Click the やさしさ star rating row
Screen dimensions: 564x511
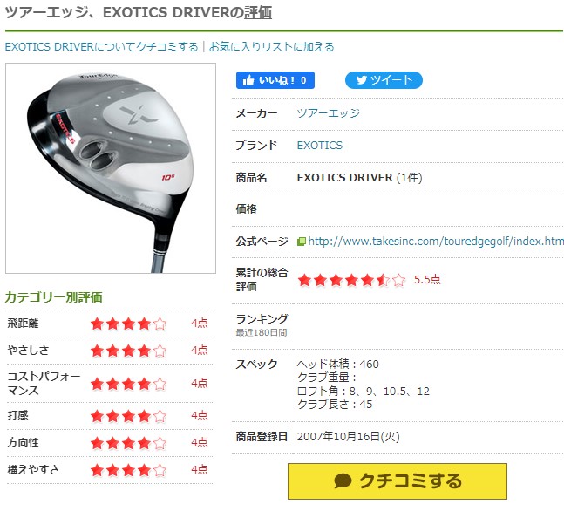(111, 351)
